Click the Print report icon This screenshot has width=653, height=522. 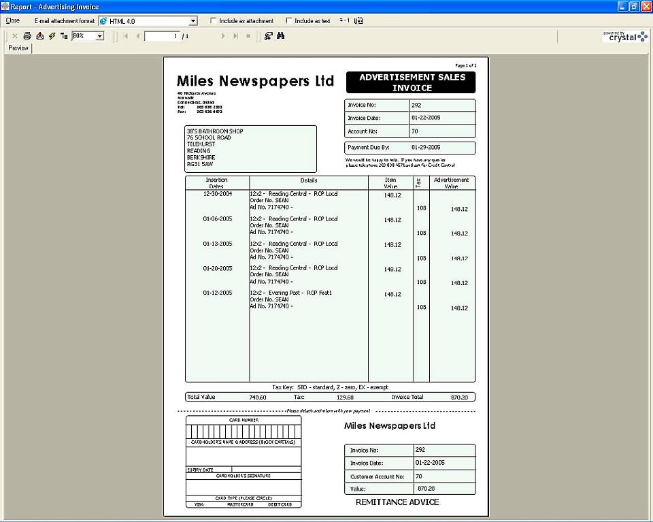click(27, 36)
